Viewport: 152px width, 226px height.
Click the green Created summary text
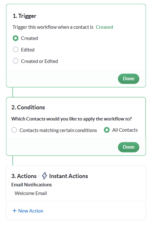click(104, 27)
